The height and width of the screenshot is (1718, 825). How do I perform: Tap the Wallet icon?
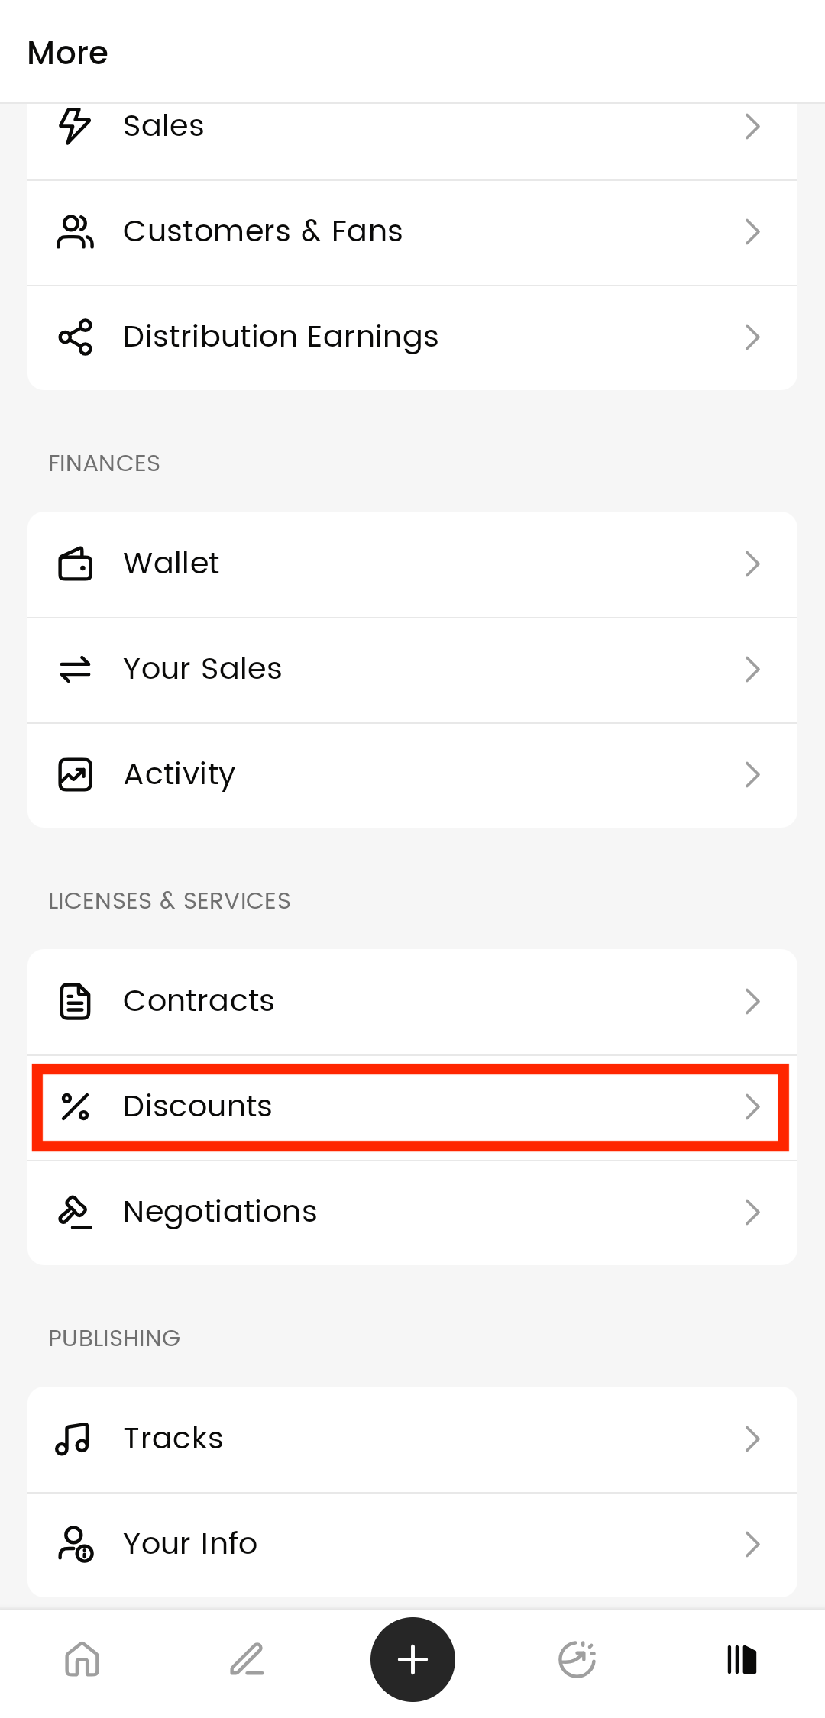[x=75, y=564]
